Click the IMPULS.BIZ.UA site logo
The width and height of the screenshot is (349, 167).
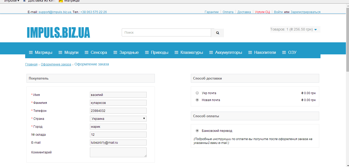coord(58,33)
